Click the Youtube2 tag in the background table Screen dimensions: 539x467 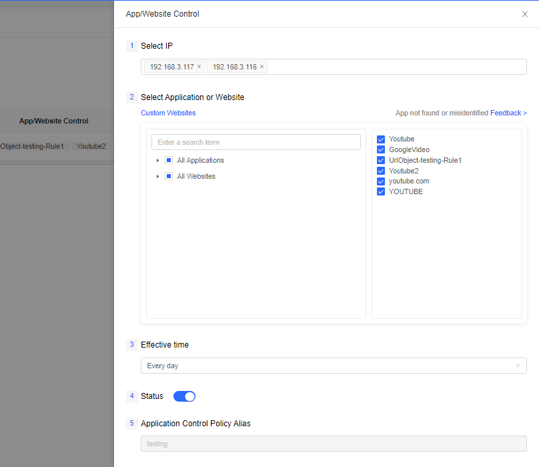tap(91, 146)
